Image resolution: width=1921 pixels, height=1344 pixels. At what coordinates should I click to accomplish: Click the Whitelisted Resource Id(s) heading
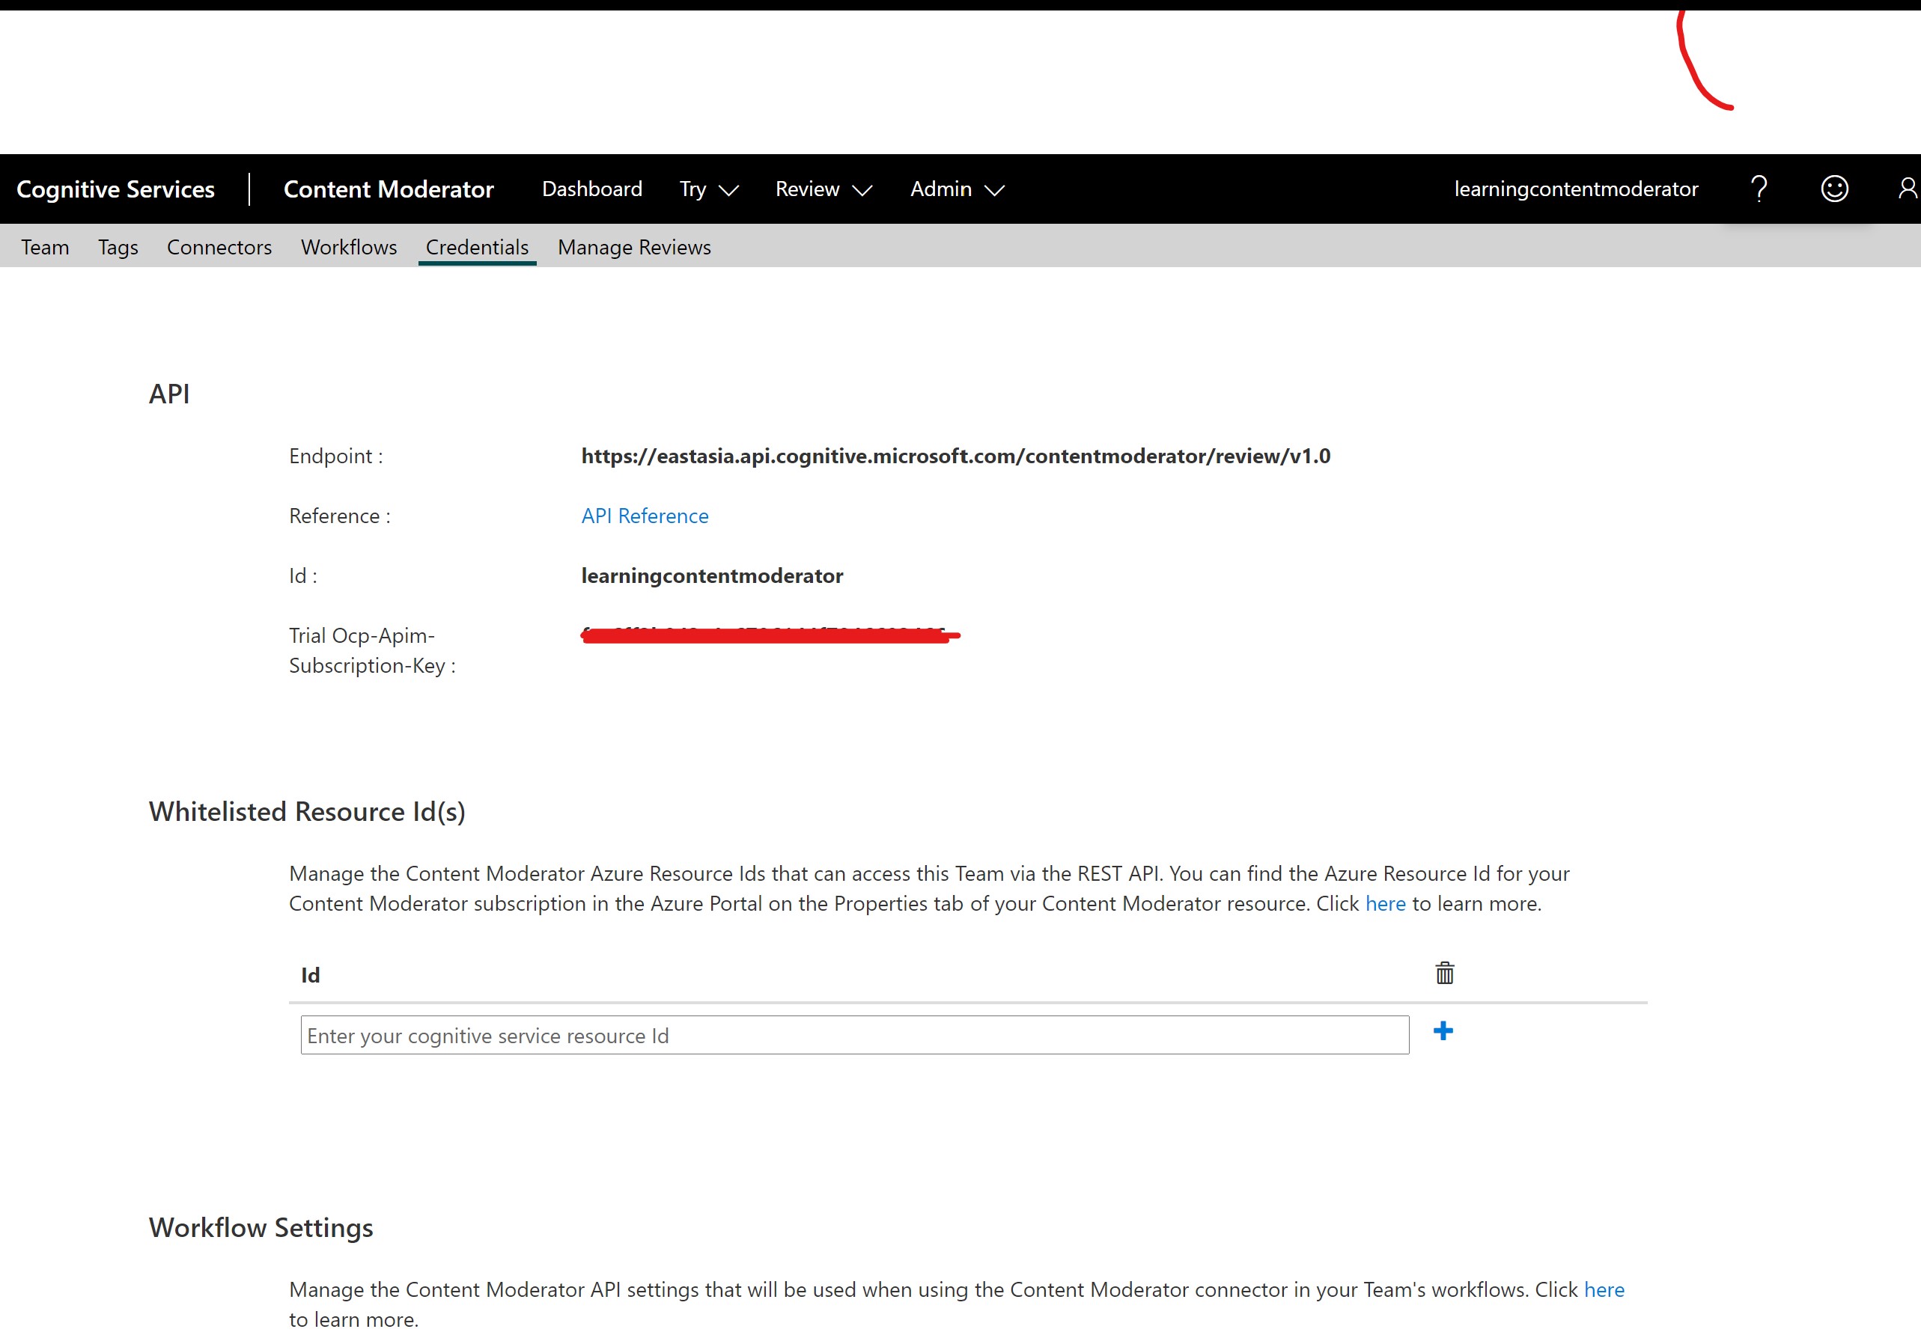click(307, 811)
